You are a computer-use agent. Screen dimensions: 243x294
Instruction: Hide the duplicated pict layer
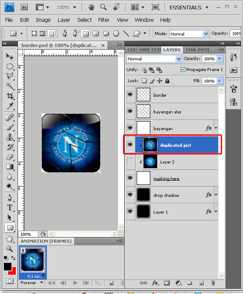tap(130, 144)
